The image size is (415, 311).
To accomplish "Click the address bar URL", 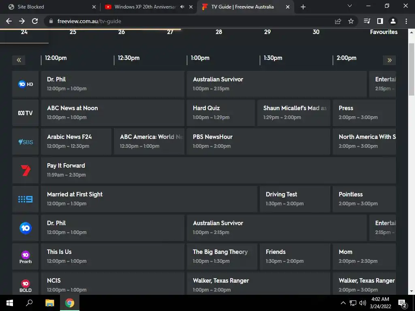I will pos(89,21).
